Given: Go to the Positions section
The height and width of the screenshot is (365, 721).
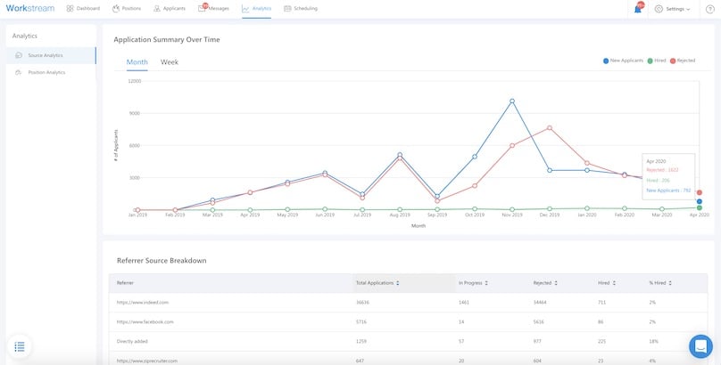Looking at the screenshot, I should pyautogui.click(x=128, y=8).
